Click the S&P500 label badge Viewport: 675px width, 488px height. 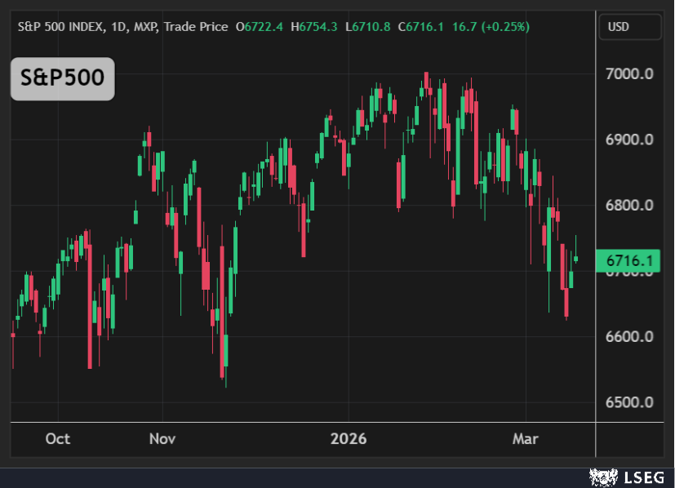point(62,79)
